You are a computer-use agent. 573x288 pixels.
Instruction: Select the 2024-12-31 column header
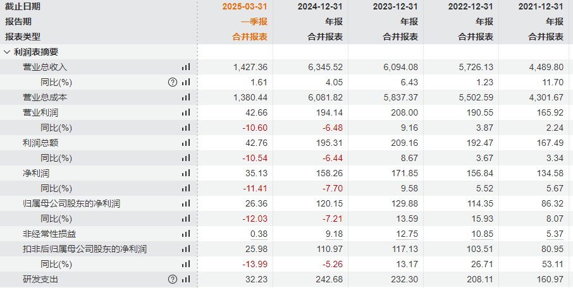pyautogui.click(x=320, y=6)
